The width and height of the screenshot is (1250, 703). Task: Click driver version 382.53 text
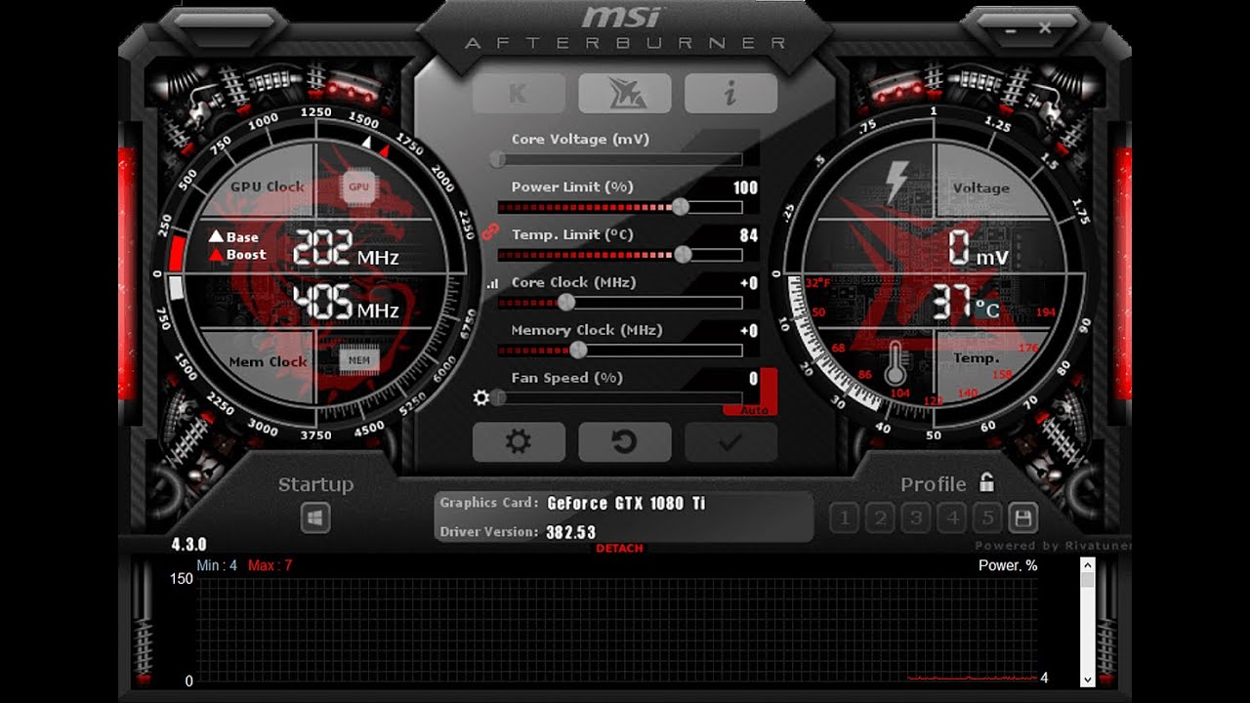[571, 532]
